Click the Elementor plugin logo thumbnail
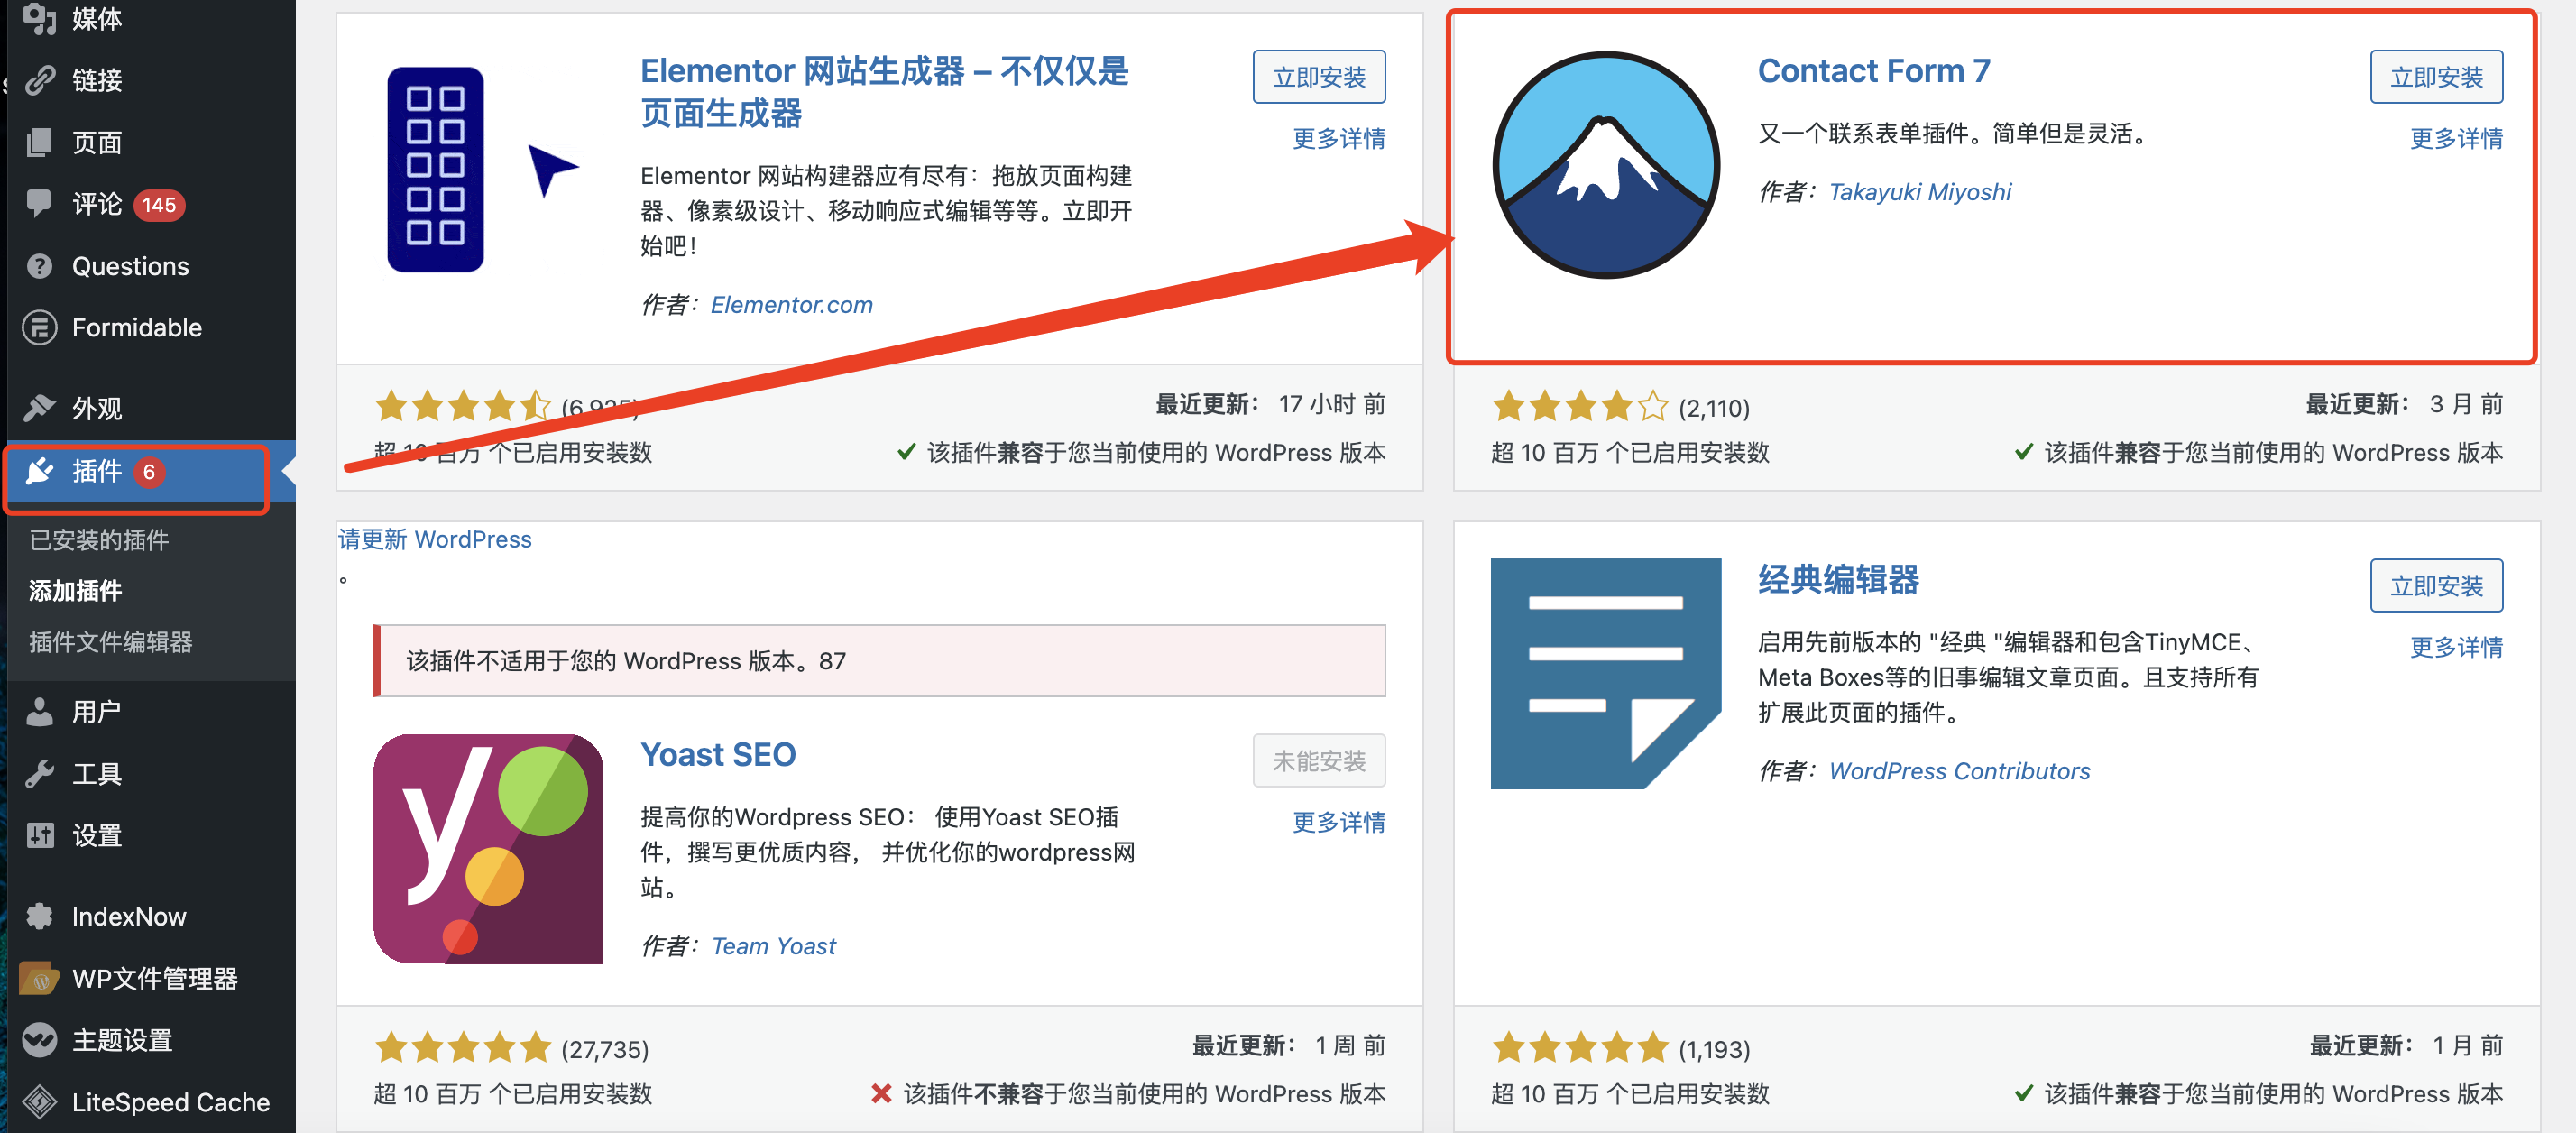This screenshot has width=2576, height=1133. pyautogui.click(x=485, y=170)
